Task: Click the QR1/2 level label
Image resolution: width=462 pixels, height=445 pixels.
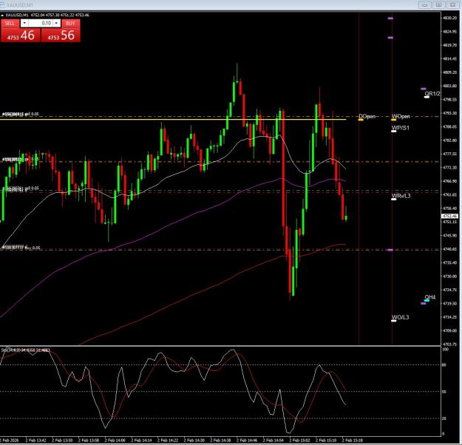Action: click(x=432, y=94)
